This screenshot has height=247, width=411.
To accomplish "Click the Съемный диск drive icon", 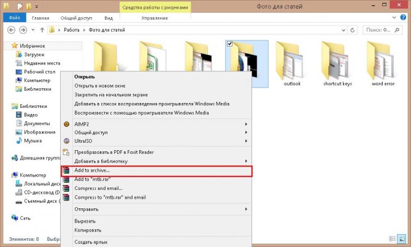I will pyautogui.click(x=18, y=202).
